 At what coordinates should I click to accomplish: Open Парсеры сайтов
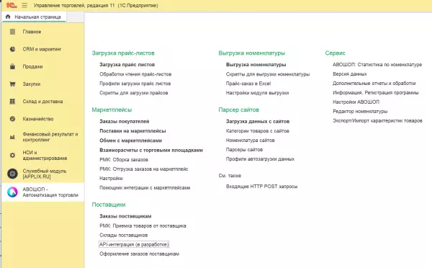coord(244,150)
